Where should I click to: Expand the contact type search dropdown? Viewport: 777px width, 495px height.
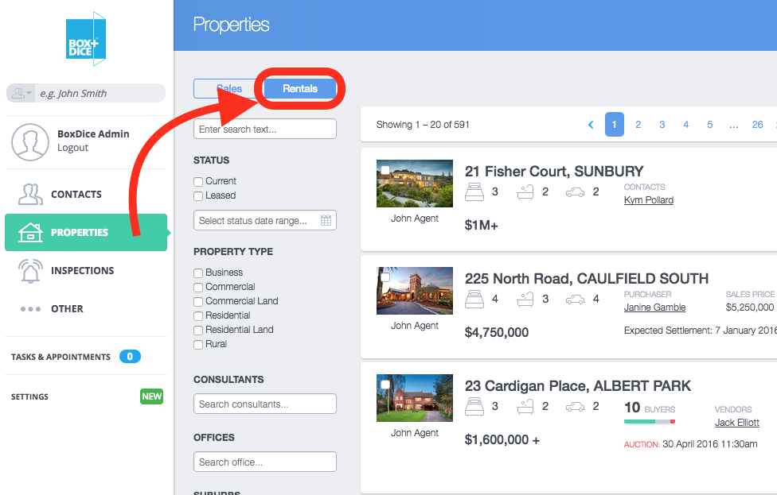pyautogui.click(x=21, y=93)
